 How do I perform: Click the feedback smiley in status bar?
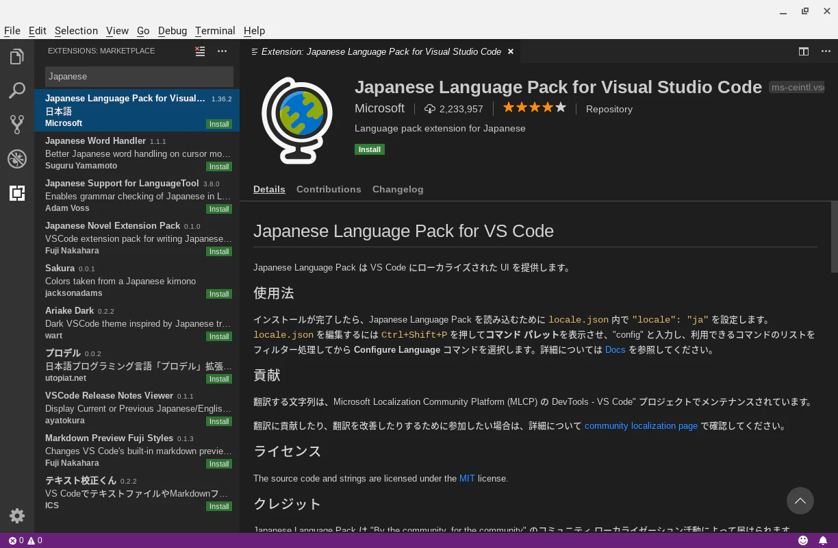coord(803,540)
